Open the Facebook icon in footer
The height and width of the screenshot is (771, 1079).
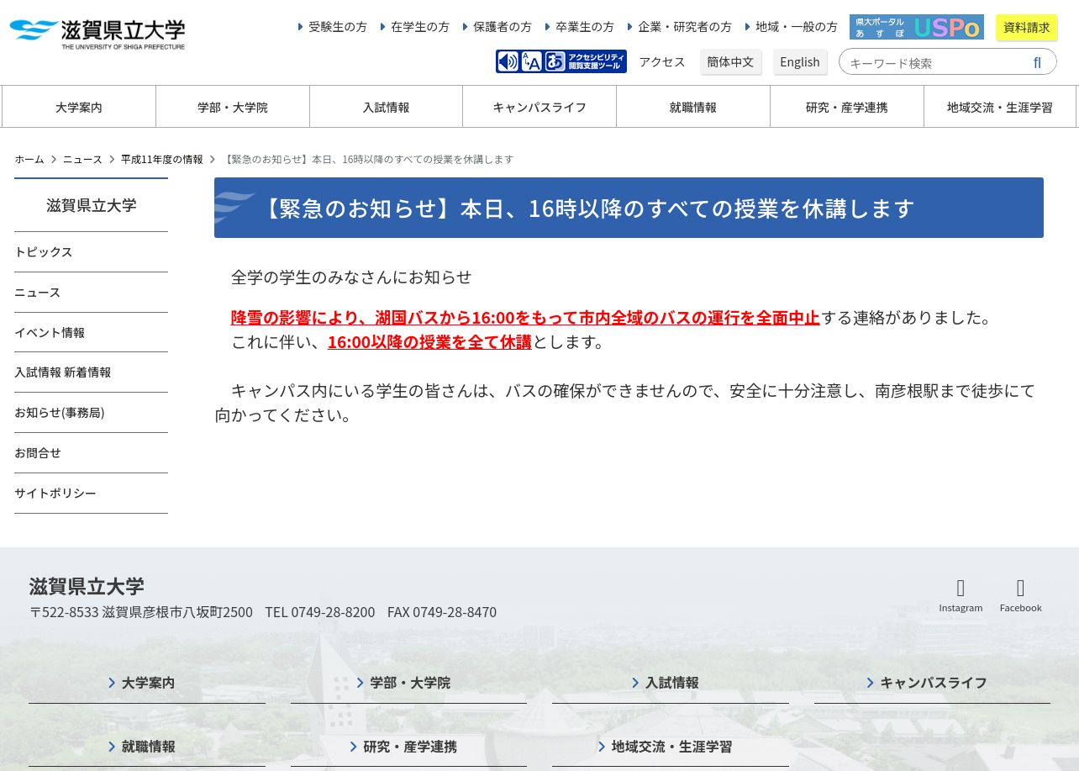click(x=1021, y=595)
